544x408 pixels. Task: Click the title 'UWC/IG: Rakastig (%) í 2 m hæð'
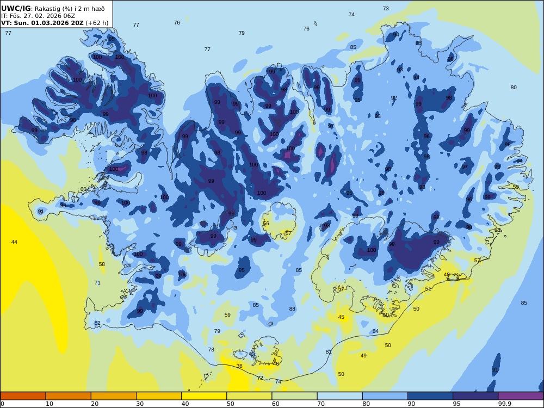[x=52, y=9]
